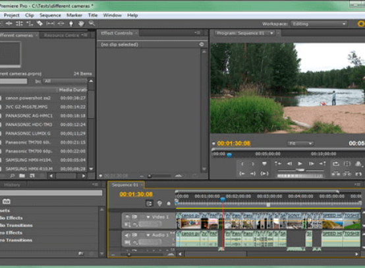365x268 pixels.
Task: Click the Extract button
Action: click(x=347, y=174)
